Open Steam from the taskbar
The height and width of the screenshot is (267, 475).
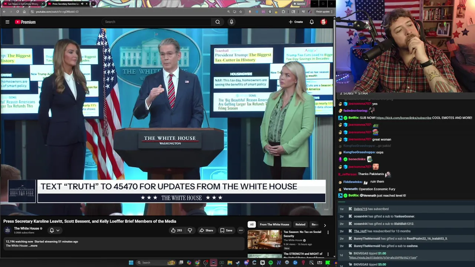[x=238, y=263]
